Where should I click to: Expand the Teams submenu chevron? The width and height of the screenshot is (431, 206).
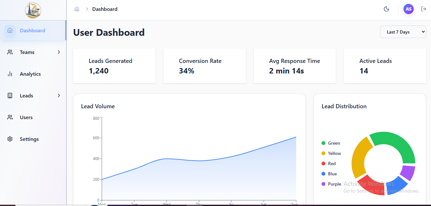pos(59,52)
